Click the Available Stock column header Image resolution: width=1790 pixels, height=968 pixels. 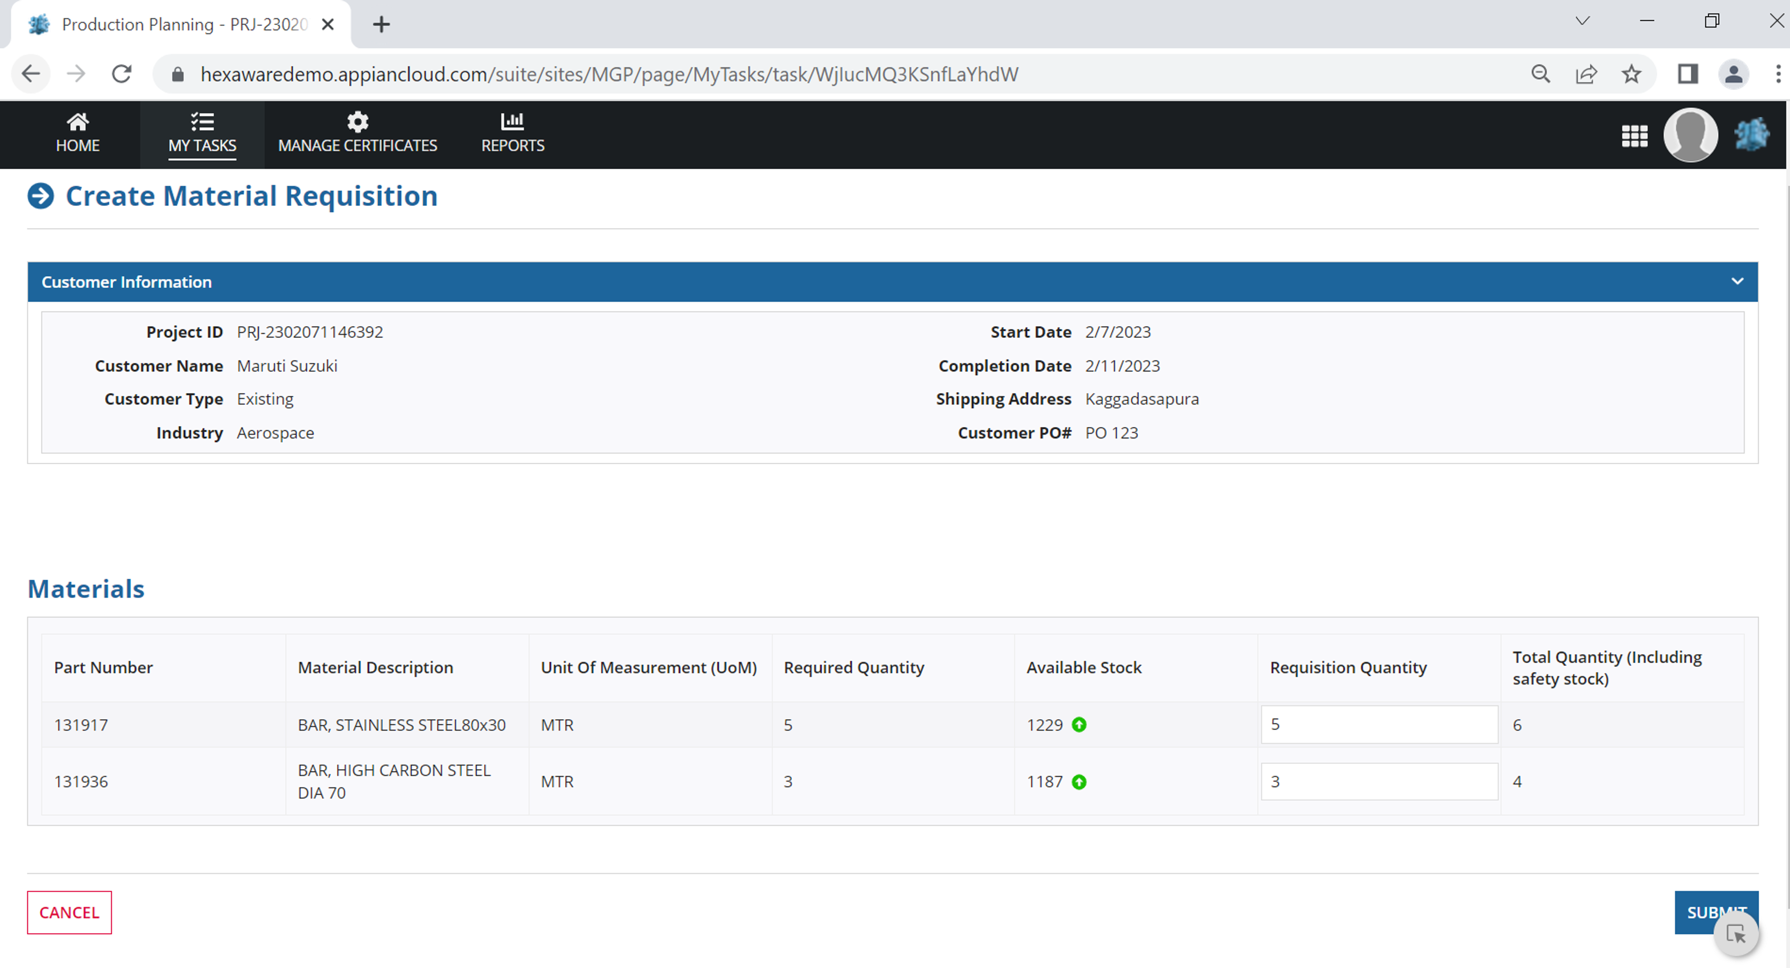pos(1084,667)
